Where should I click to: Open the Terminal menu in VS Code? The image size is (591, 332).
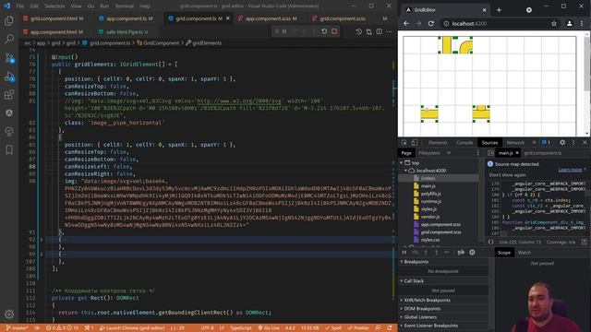pyautogui.click(x=124, y=6)
